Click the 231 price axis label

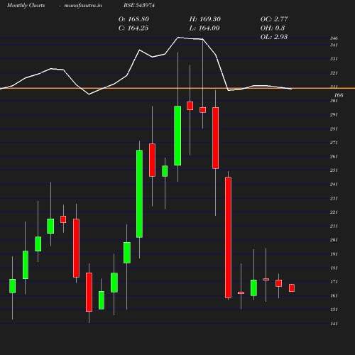point(334,198)
